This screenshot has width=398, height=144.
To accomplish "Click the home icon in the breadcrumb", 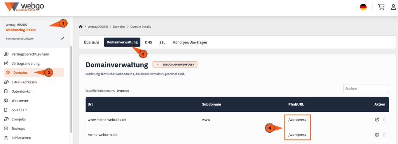I will [81, 26].
